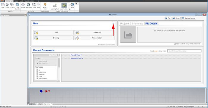Open the Vault ribbon tab
This screenshot has width=208, height=108.
point(21,1)
